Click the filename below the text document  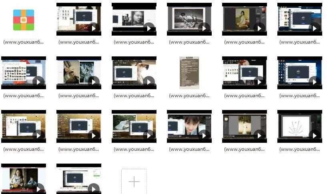(189, 96)
